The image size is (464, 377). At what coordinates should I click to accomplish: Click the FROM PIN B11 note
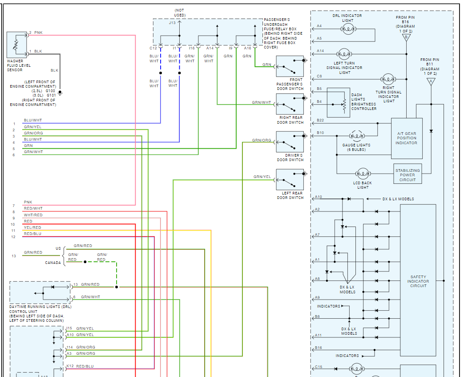tap(430, 67)
